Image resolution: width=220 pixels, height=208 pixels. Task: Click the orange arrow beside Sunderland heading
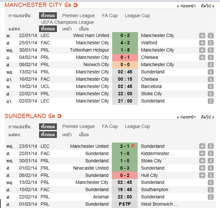click(59, 116)
